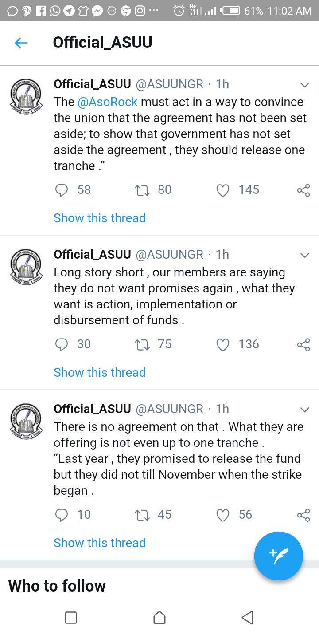The width and height of the screenshot is (319, 639).
Task: Open dropdown chevron on the third tweet
Action: (x=304, y=409)
